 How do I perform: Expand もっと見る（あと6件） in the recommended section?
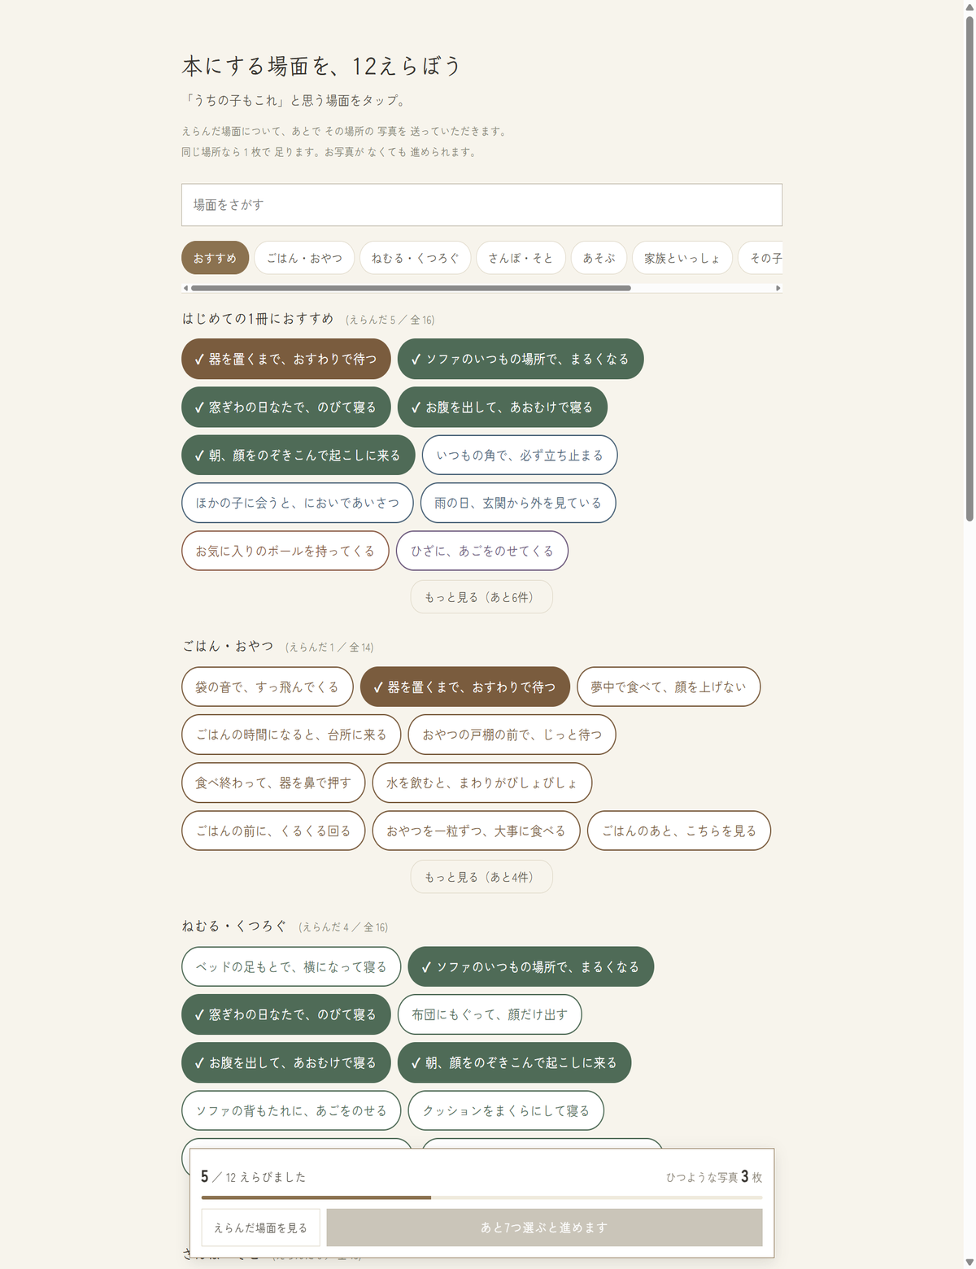pyautogui.click(x=481, y=597)
